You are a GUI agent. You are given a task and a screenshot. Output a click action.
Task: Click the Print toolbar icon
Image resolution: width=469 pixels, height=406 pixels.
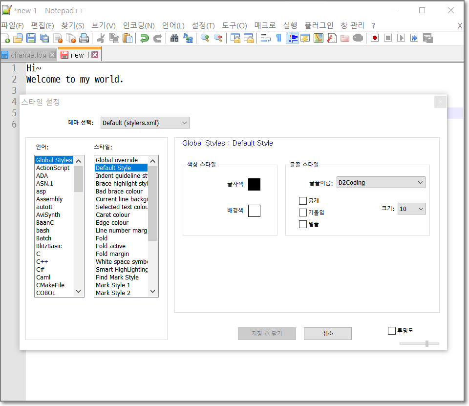tap(84, 38)
